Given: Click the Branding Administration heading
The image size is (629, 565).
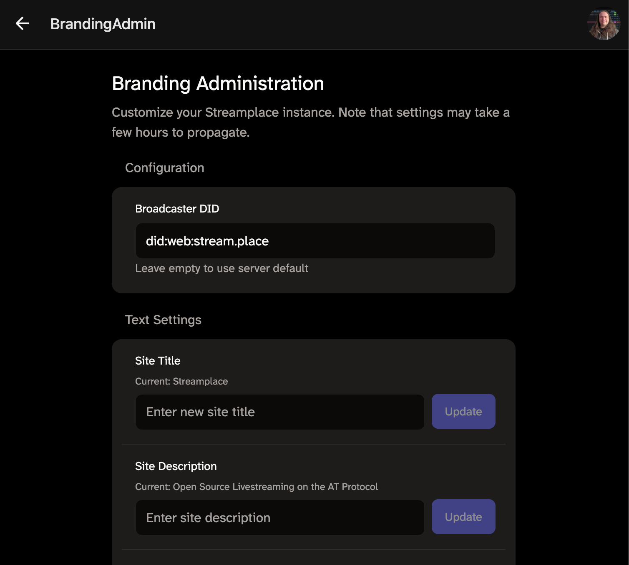Looking at the screenshot, I should click(x=218, y=83).
